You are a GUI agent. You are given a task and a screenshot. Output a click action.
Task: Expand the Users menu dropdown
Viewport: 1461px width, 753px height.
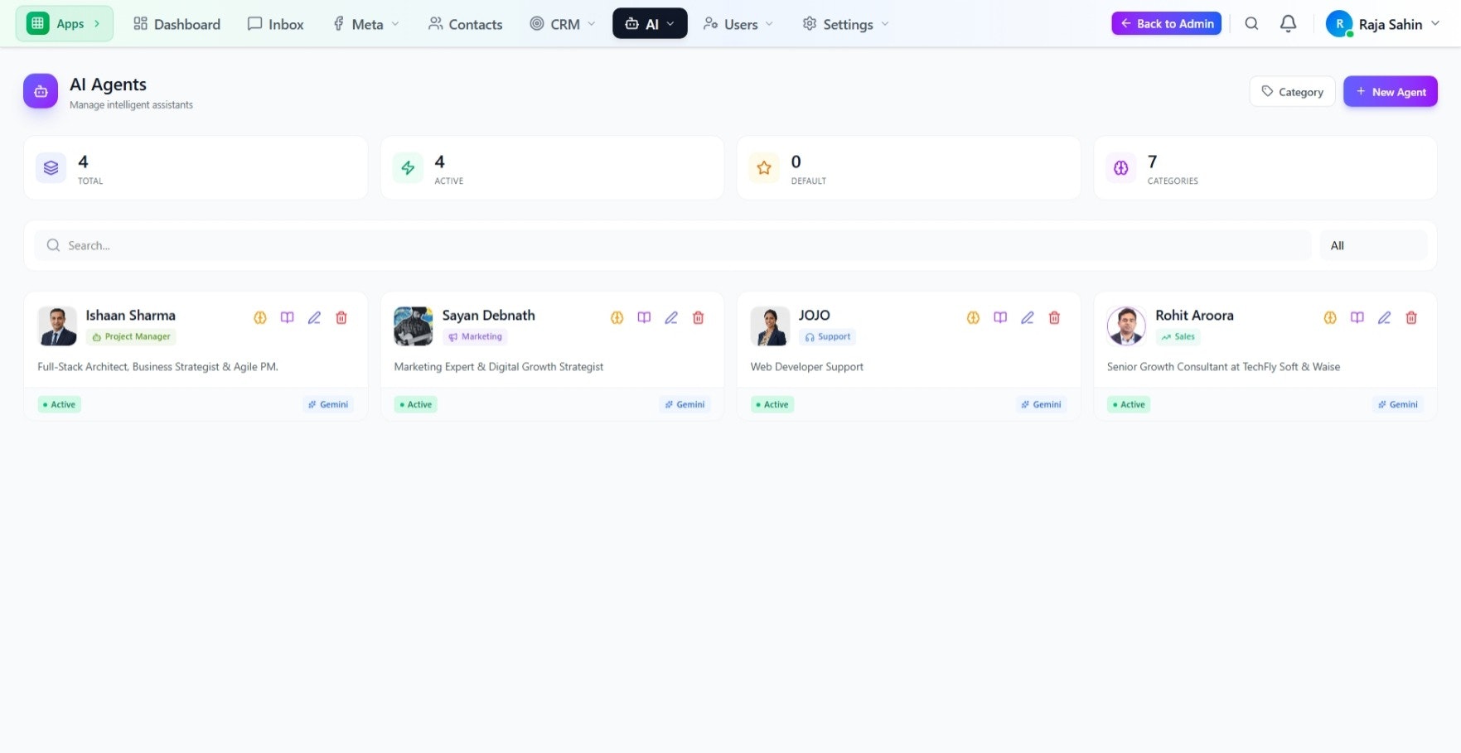[738, 24]
